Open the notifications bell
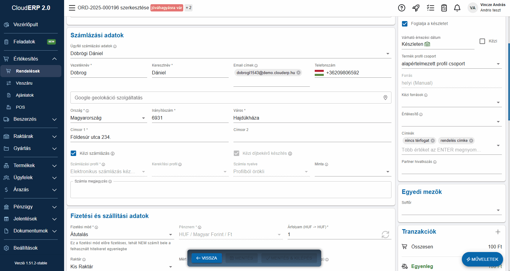The height and width of the screenshot is (271, 510). (x=457, y=8)
